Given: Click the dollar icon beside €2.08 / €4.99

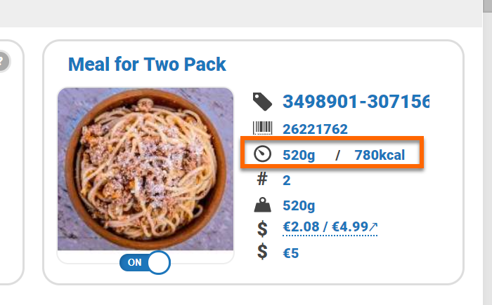Looking at the screenshot, I should 262,228.
